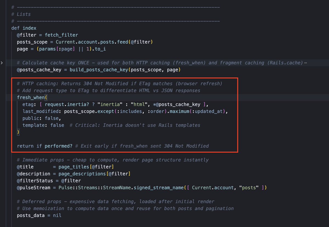Expand the folded comment using the gutter chevron

click(x=2, y=63)
